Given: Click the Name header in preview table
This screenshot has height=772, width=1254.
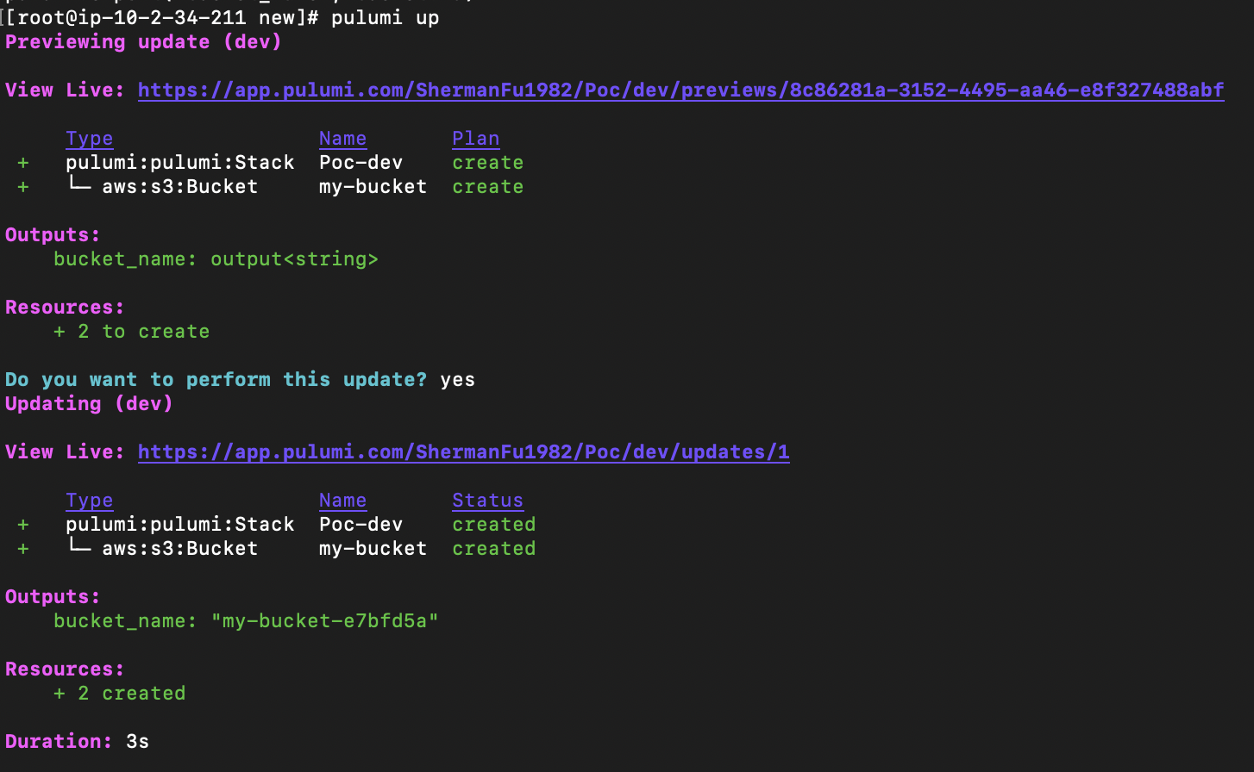Looking at the screenshot, I should [342, 139].
